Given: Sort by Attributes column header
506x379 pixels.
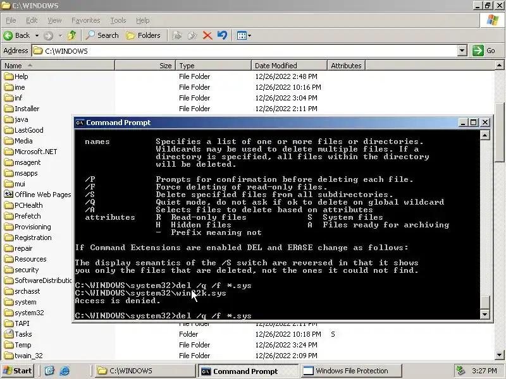Looking at the screenshot, I should (346, 66).
